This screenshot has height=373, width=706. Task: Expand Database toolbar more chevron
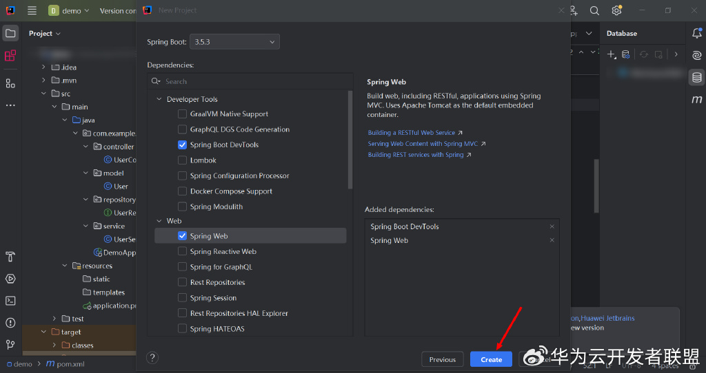pyautogui.click(x=676, y=54)
